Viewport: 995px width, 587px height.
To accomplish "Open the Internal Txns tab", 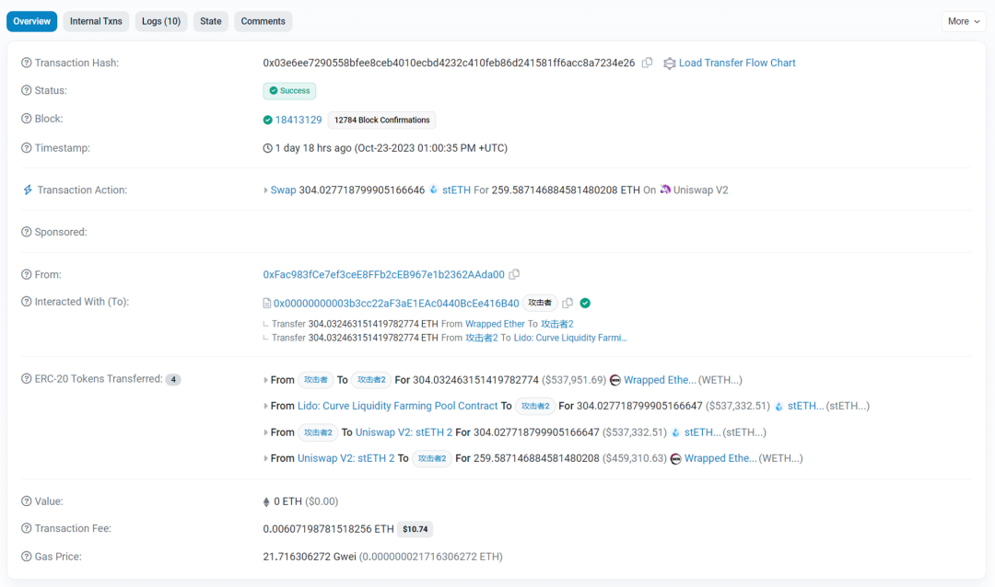I will (x=96, y=21).
